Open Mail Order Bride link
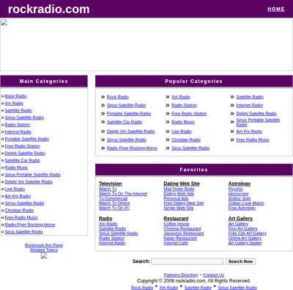293x290 pixels. pos(179,189)
